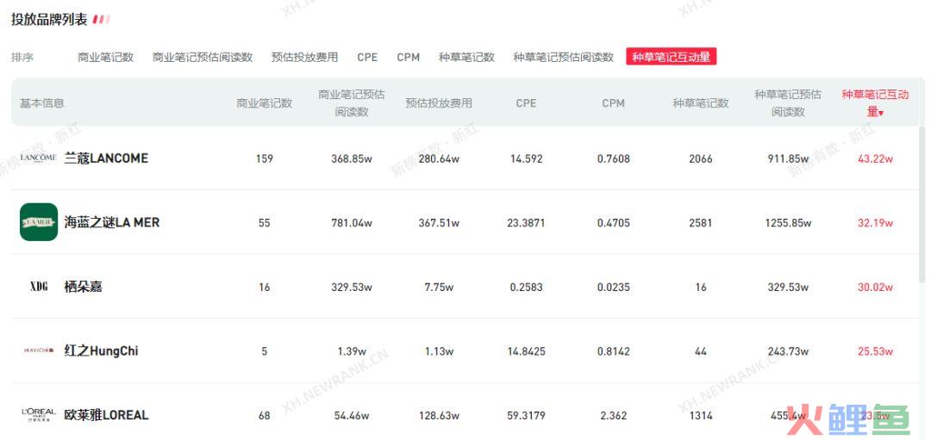Click the green LA MER logo

pos(39,222)
